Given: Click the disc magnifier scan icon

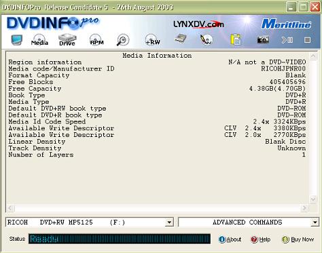Looking at the screenshot, I should coord(123,40).
